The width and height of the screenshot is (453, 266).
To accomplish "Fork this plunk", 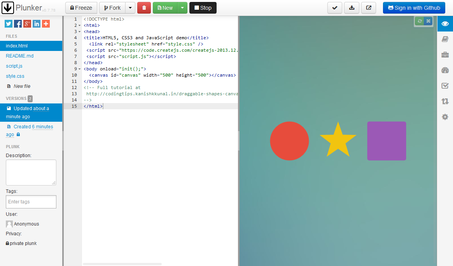I will click(x=112, y=8).
